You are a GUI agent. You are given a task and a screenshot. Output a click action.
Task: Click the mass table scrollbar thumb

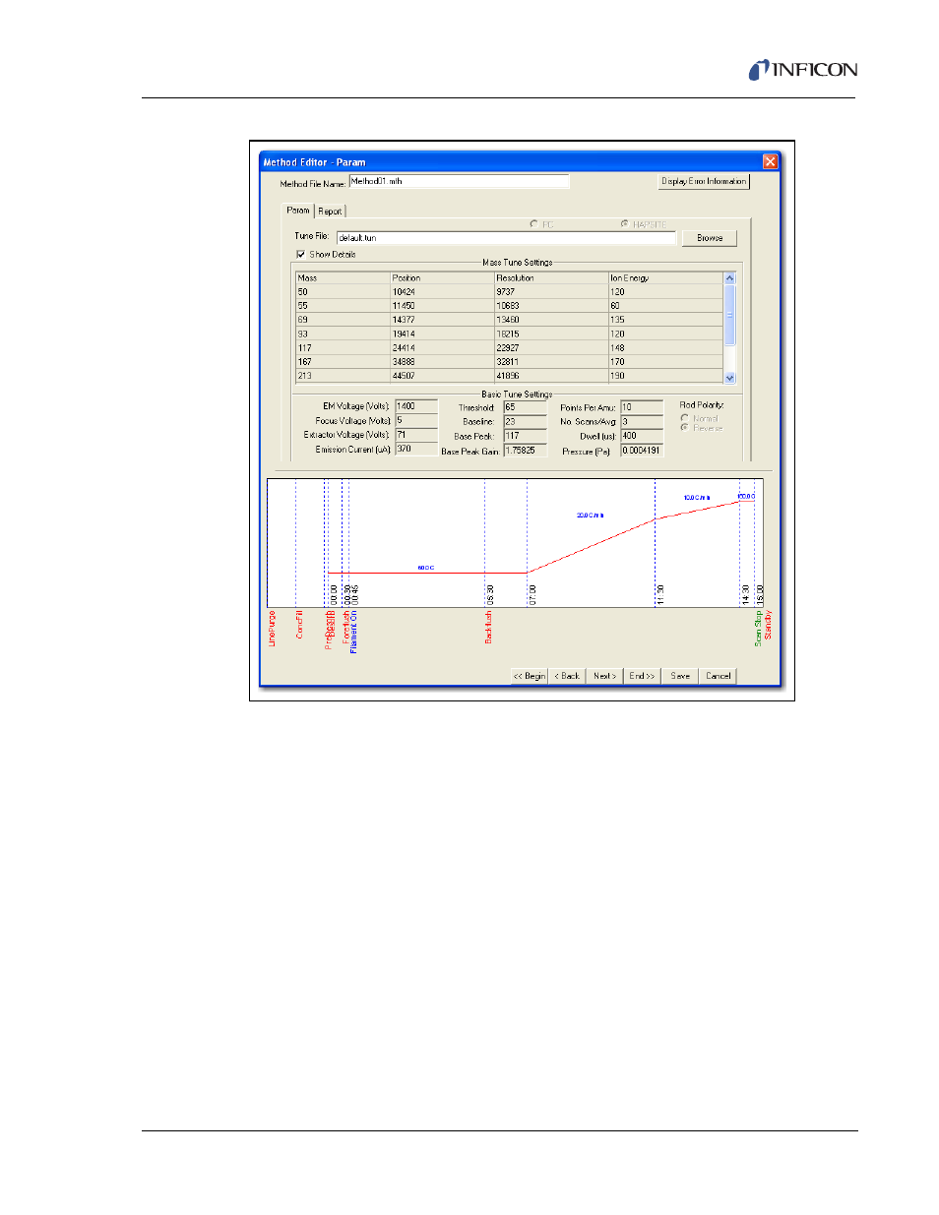(730, 315)
